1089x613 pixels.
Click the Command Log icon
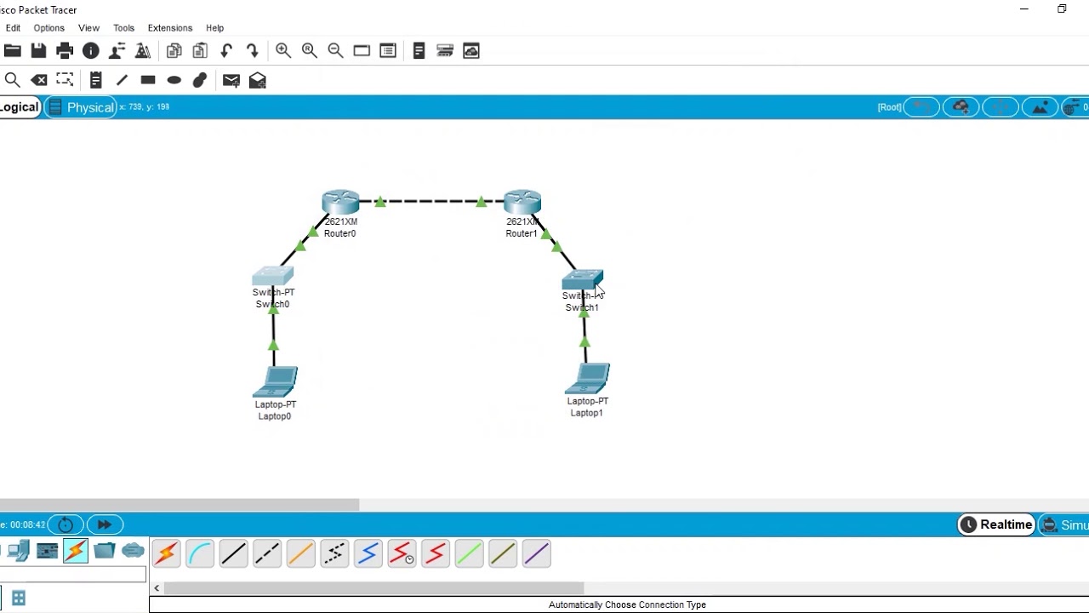point(419,51)
